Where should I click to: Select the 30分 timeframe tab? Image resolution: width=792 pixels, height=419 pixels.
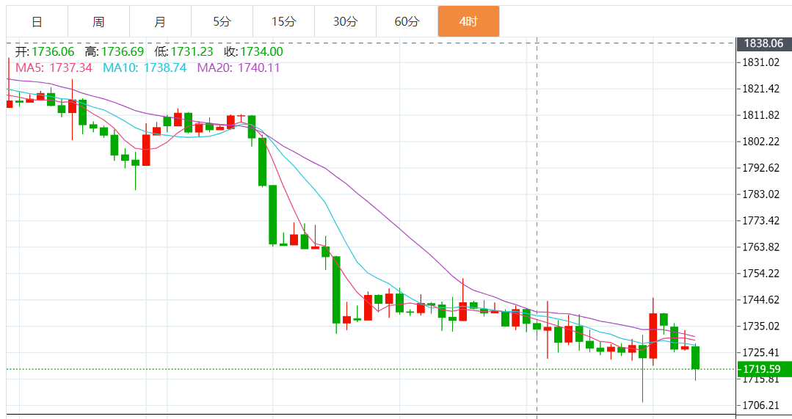[345, 22]
